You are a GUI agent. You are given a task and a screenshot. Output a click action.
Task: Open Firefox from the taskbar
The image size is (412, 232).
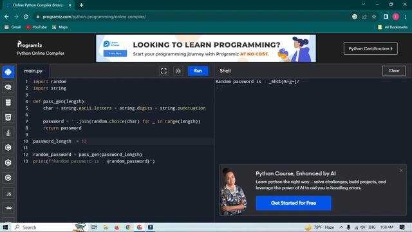(117, 227)
